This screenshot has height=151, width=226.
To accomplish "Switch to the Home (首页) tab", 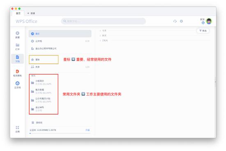I will click(18, 13).
